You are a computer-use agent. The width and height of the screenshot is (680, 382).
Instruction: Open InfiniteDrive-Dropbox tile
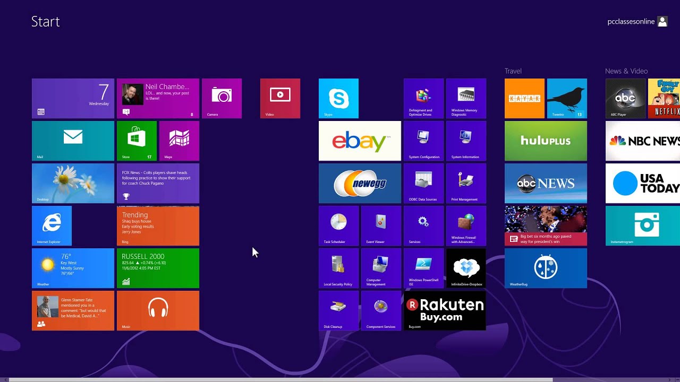(466, 268)
